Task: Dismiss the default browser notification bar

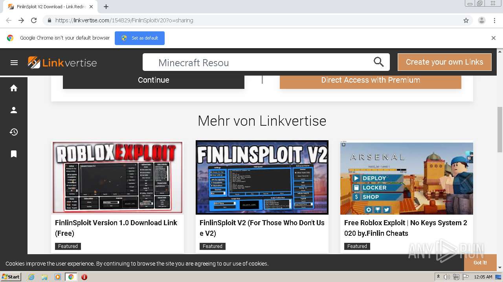Action: [494, 38]
